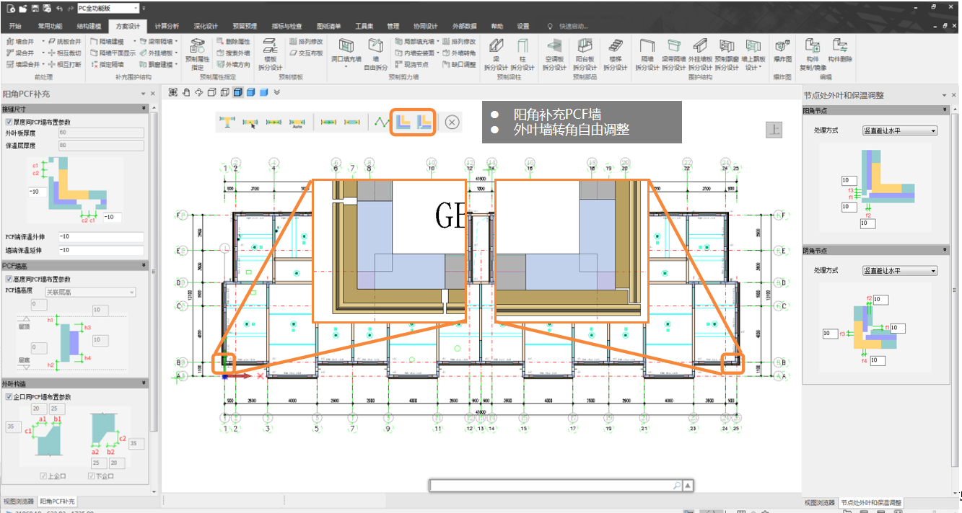The image size is (962, 513).
Task: Click the T-shaped wall joint icon
Action: pyautogui.click(x=227, y=122)
